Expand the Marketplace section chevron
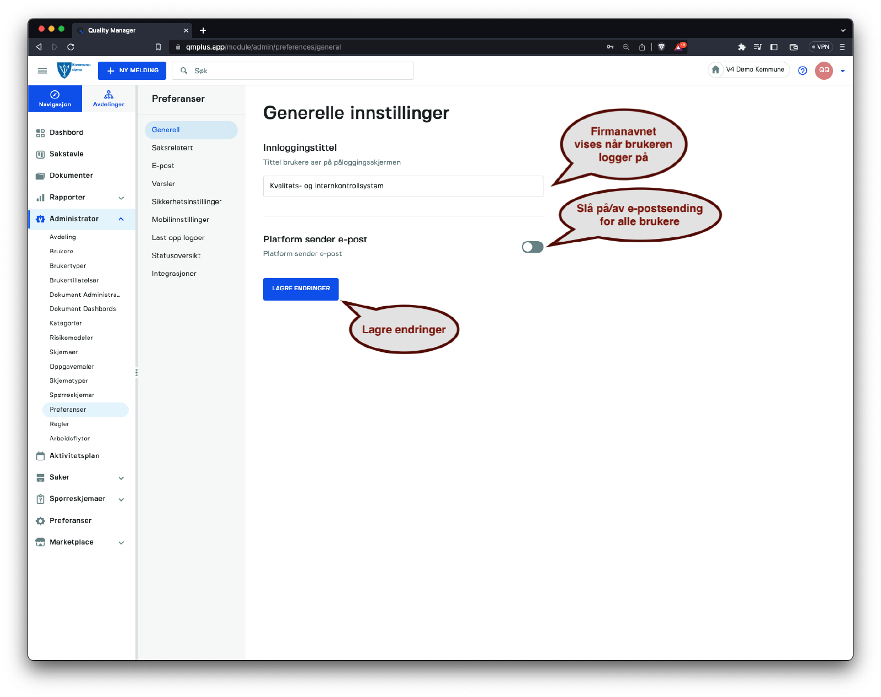Viewport: 881px width, 697px height. point(121,542)
